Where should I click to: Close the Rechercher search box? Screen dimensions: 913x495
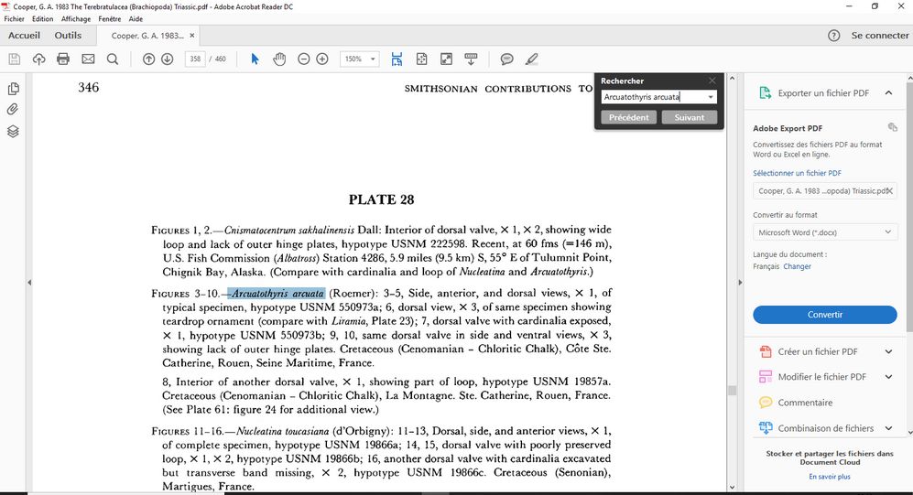point(712,81)
